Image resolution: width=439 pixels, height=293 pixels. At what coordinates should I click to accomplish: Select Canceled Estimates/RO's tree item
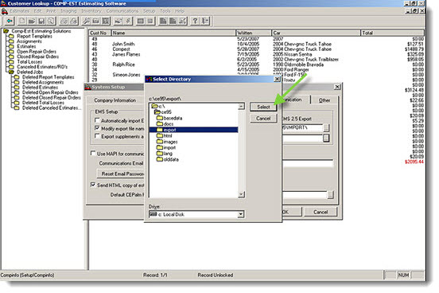tap(42, 67)
